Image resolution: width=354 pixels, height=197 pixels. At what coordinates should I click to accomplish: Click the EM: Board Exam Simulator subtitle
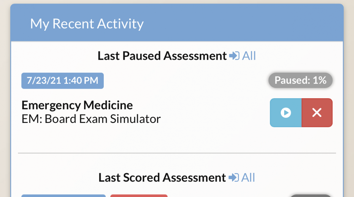pos(91,119)
